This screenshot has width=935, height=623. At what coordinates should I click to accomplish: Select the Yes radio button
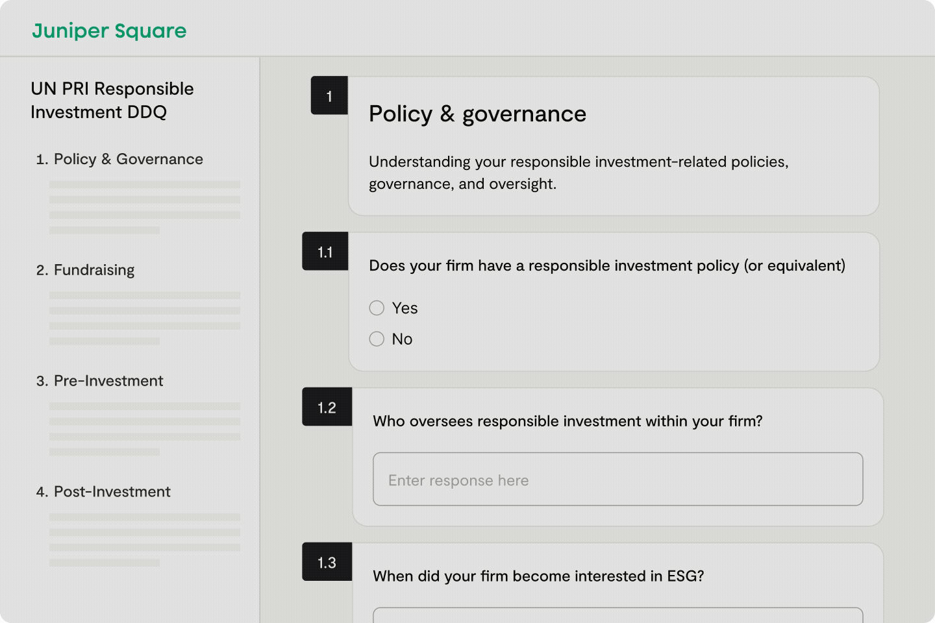[x=377, y=308]
